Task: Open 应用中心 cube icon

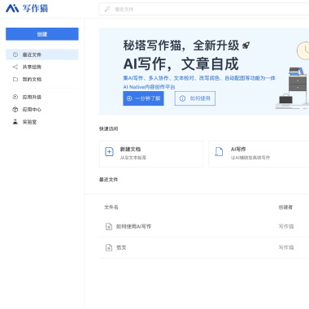Action: (x=15, y=110)
